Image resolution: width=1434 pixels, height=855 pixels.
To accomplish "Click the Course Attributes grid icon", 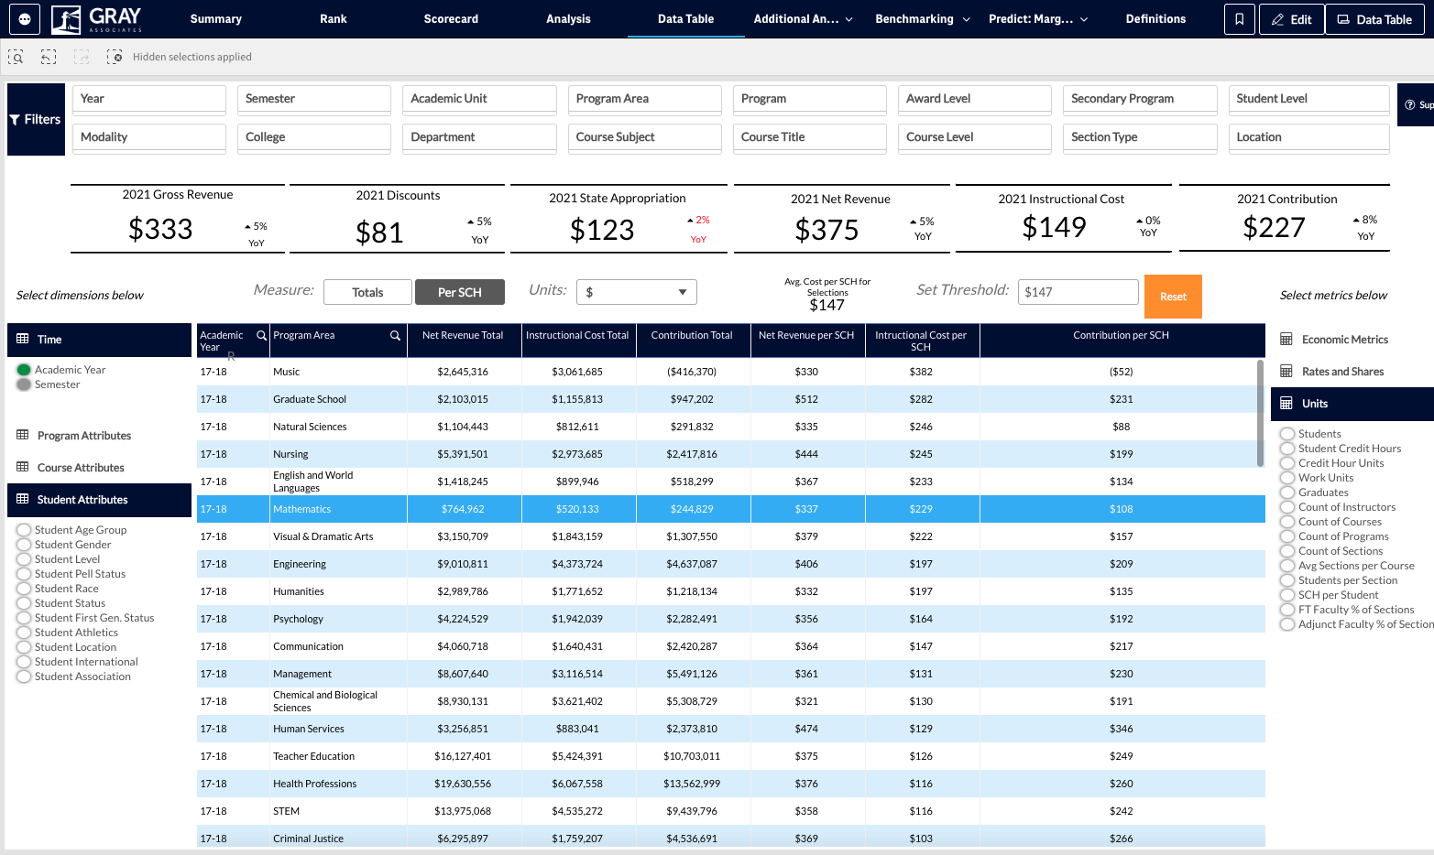I will point(23,467).
